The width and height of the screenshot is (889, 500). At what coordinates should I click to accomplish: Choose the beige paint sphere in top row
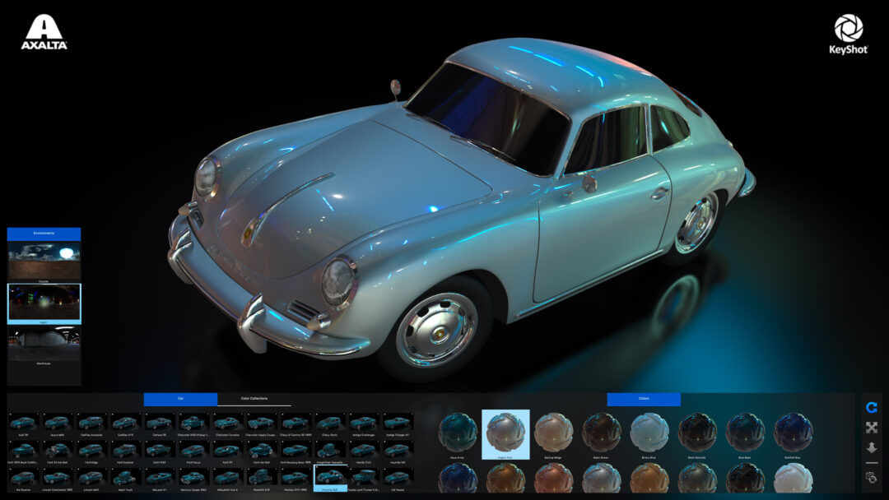pos(553,433)
